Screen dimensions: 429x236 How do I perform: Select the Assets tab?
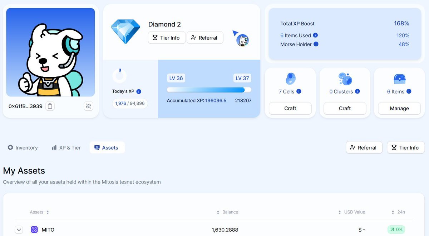(x=107, y=147)
